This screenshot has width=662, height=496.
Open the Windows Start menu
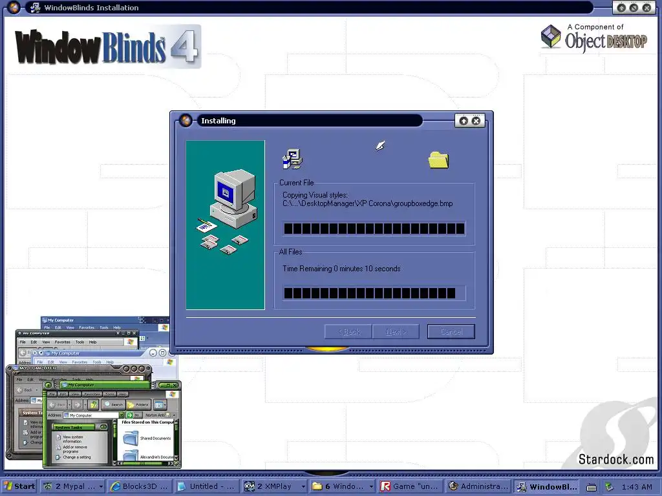click(19, 486)
